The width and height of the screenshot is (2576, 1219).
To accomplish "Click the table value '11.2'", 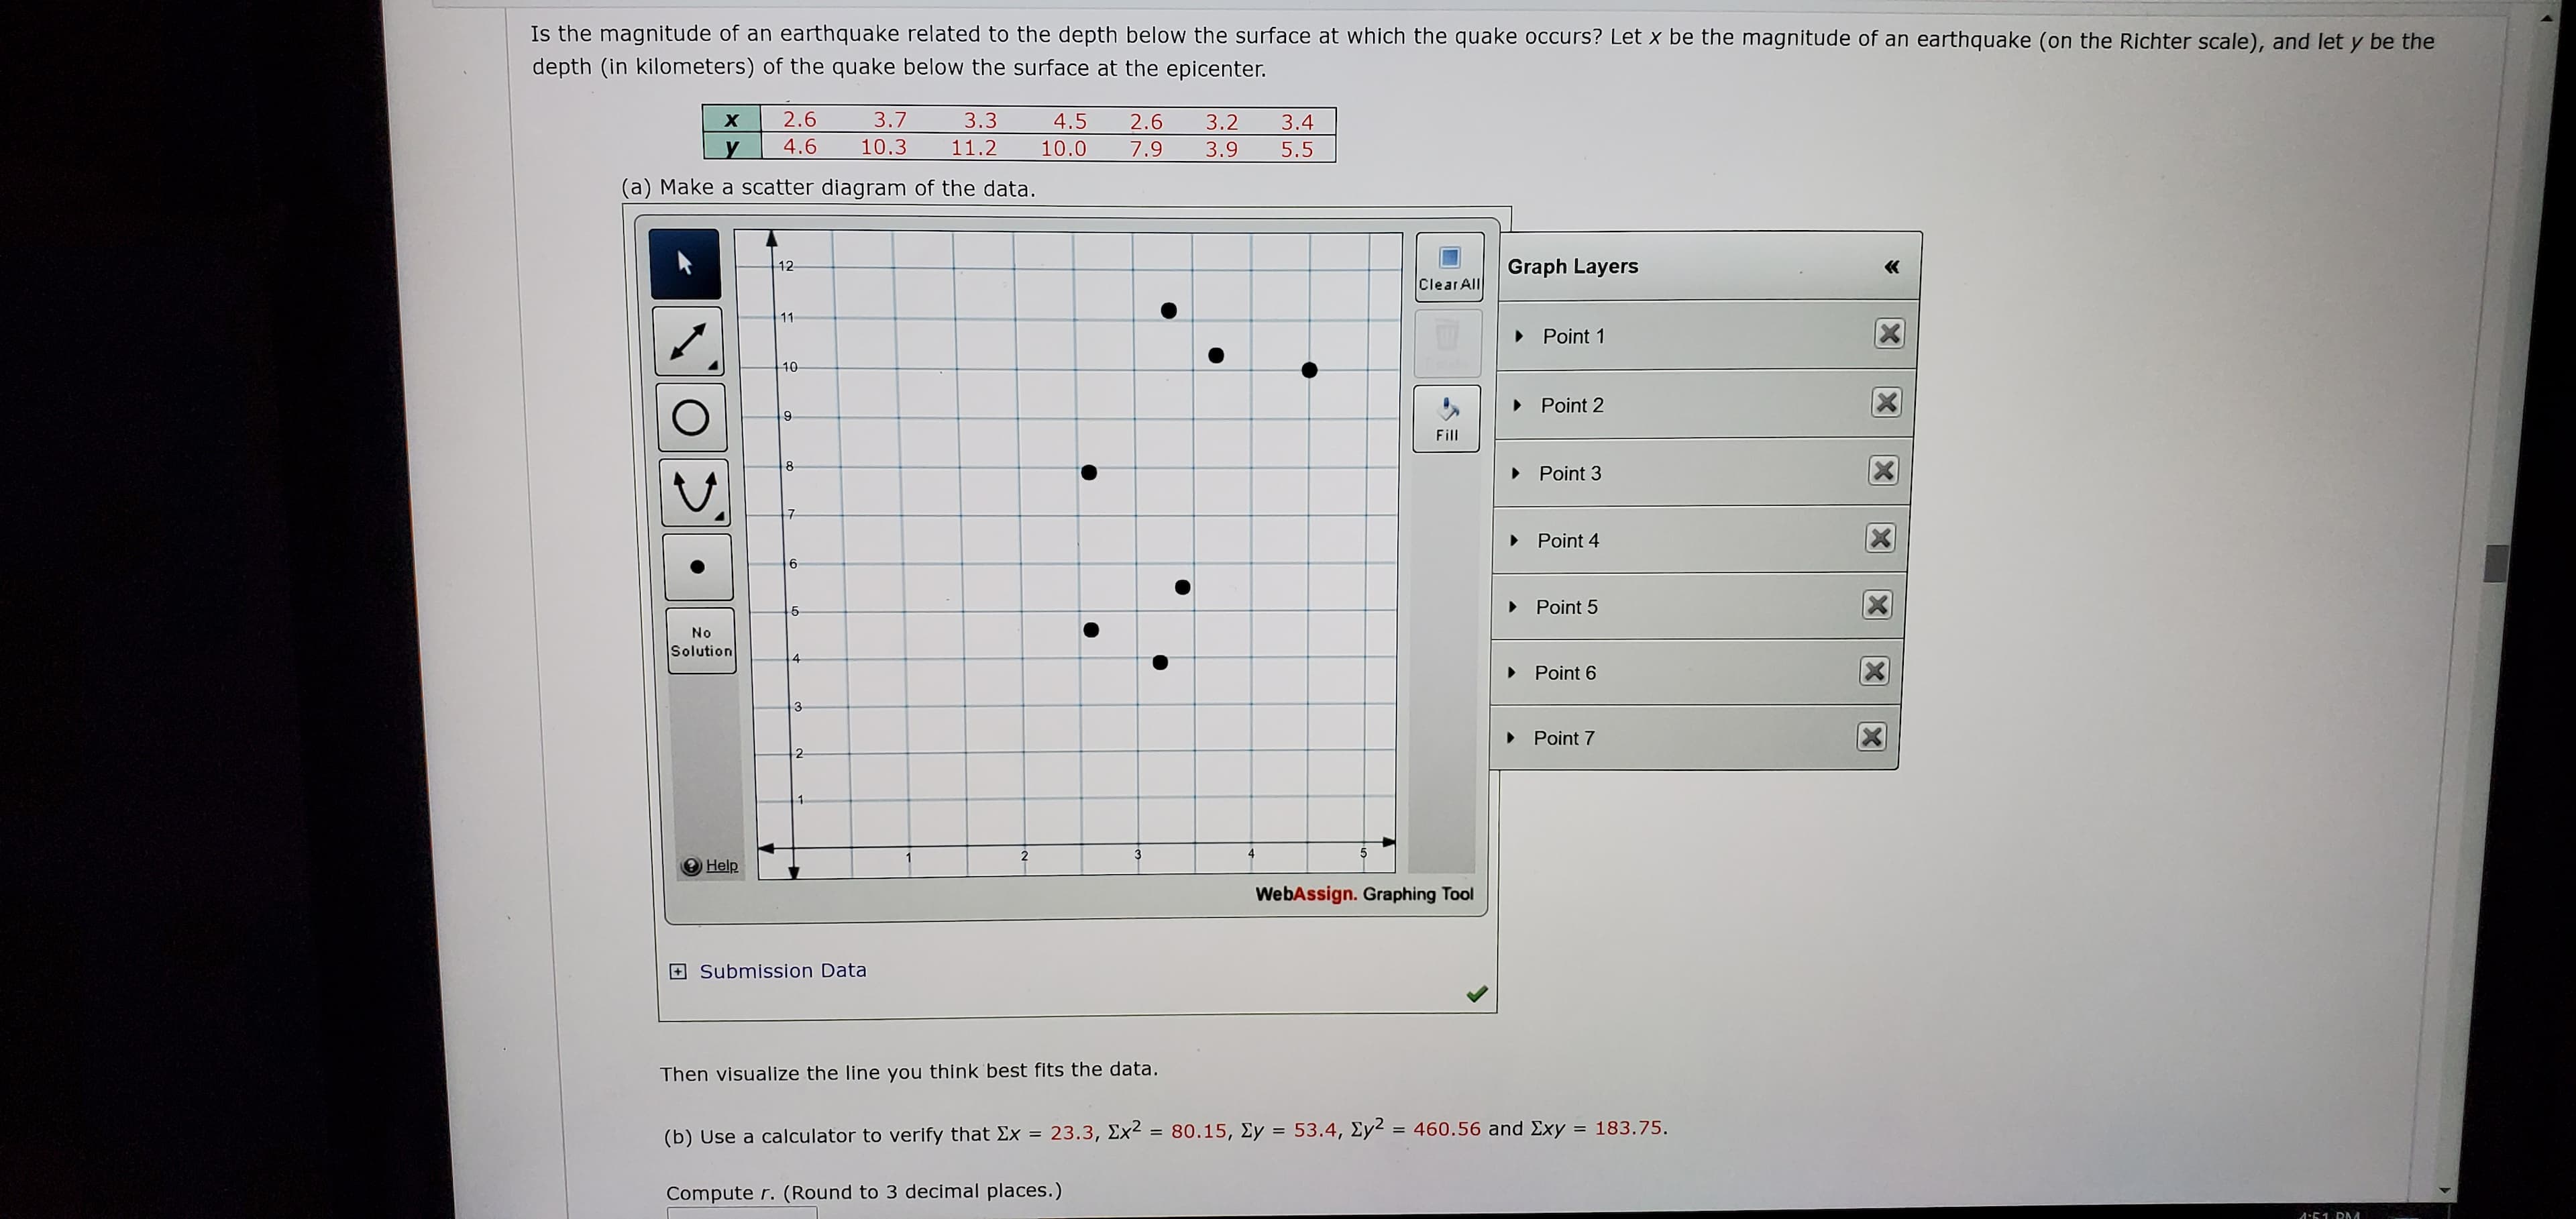I will point(973,148).
